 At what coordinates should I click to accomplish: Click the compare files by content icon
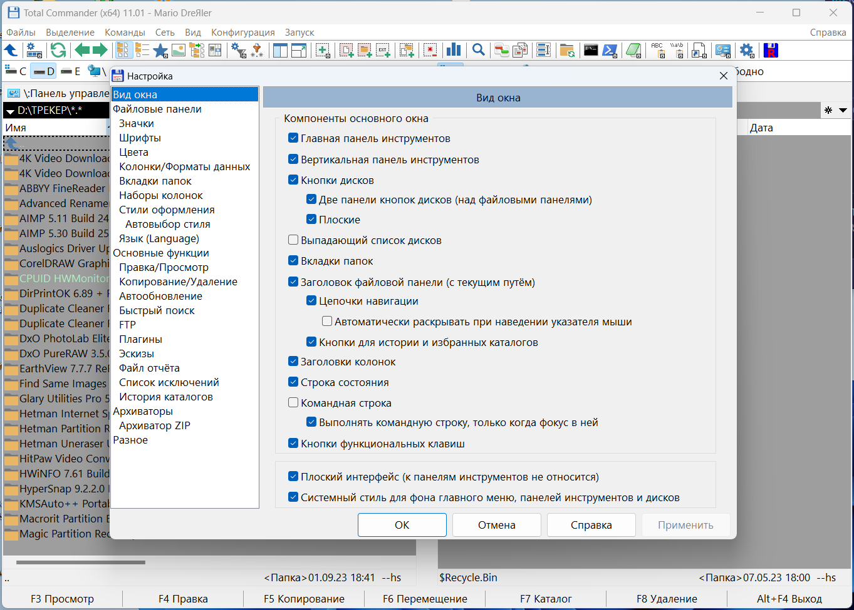(x=520, y=50)
